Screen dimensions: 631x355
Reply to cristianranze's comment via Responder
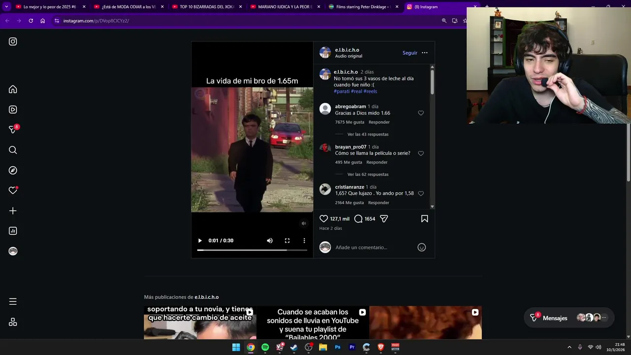[379, 203]
